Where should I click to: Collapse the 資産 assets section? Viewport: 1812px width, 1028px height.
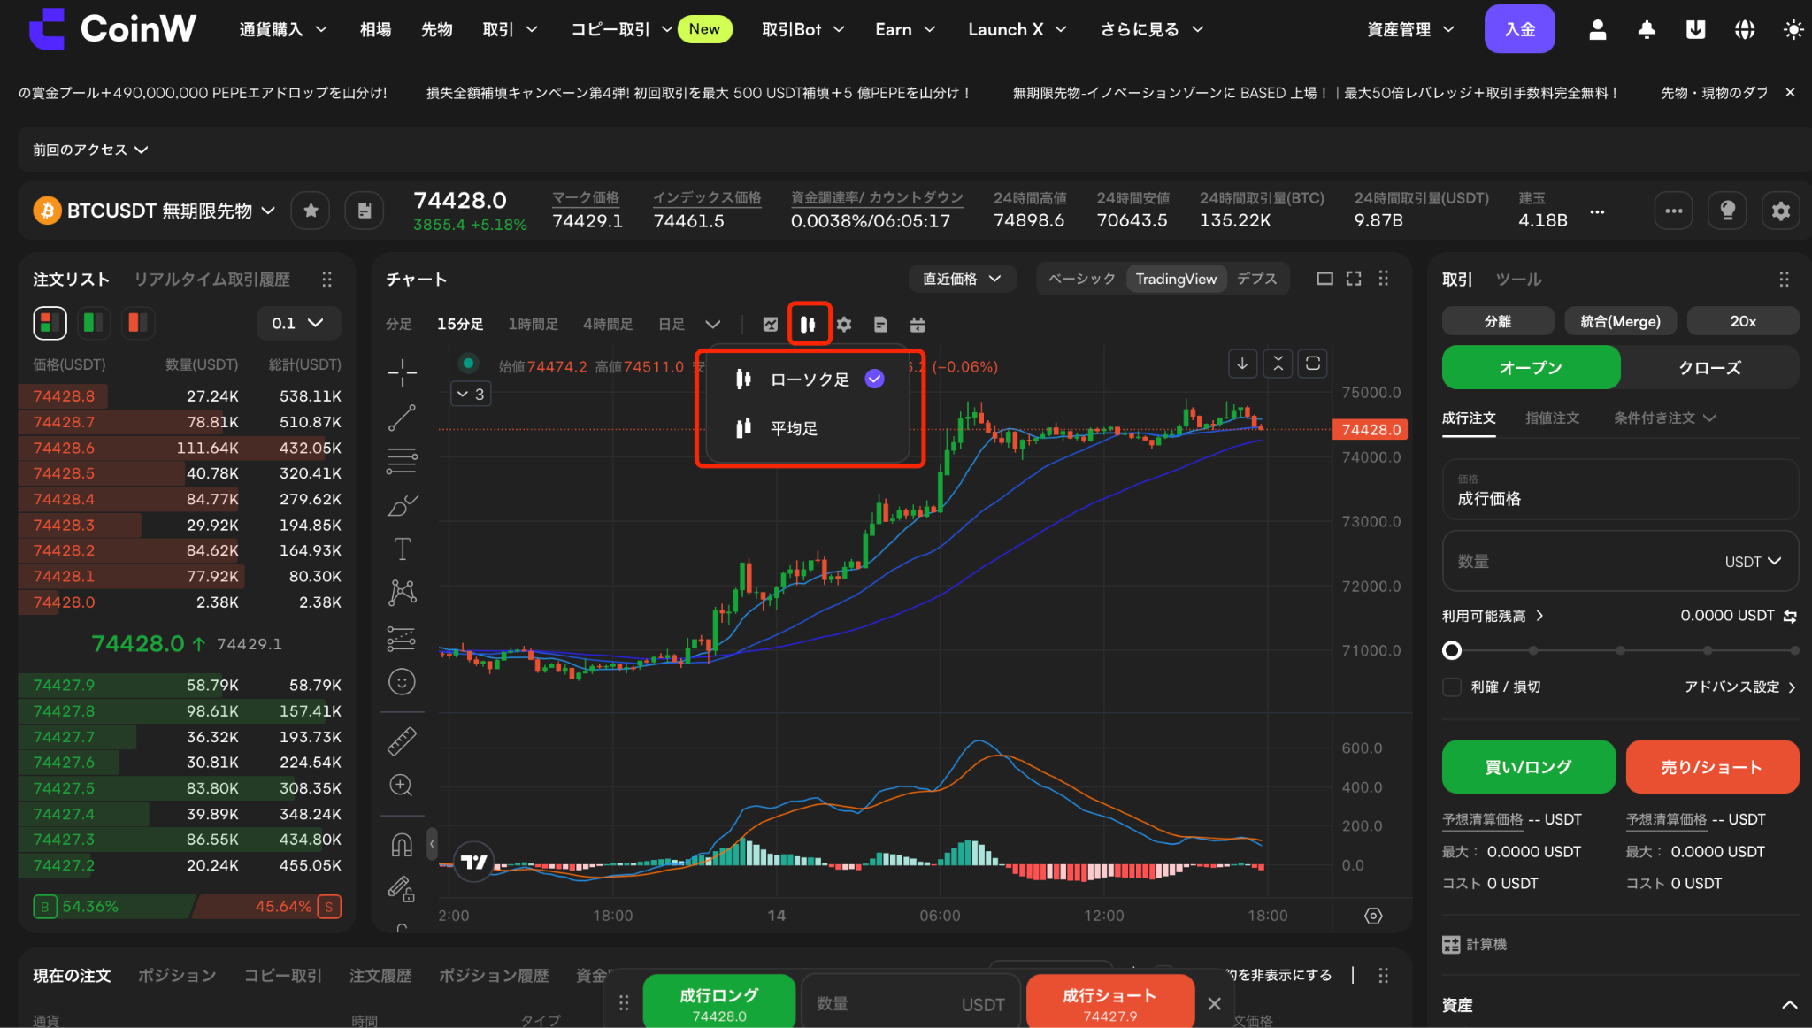[1789, 1005]
